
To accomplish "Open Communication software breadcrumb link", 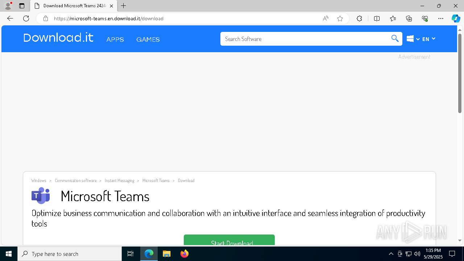I will tap(76, 181).
